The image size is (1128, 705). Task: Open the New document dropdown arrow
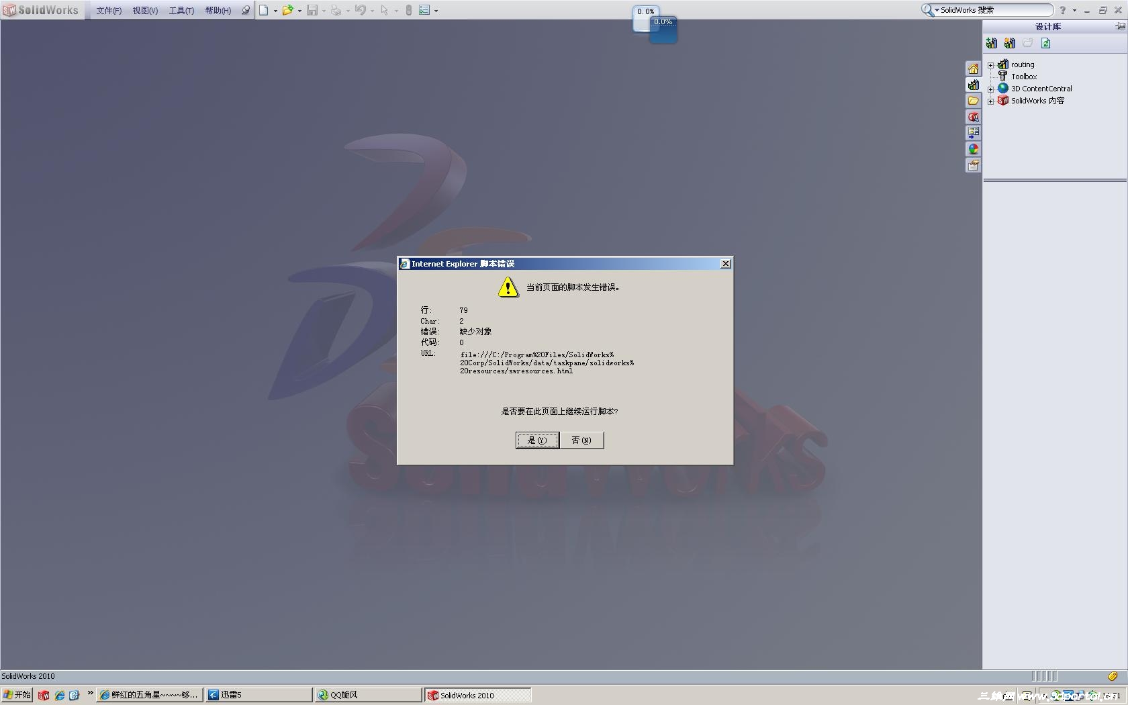[275, 11]
